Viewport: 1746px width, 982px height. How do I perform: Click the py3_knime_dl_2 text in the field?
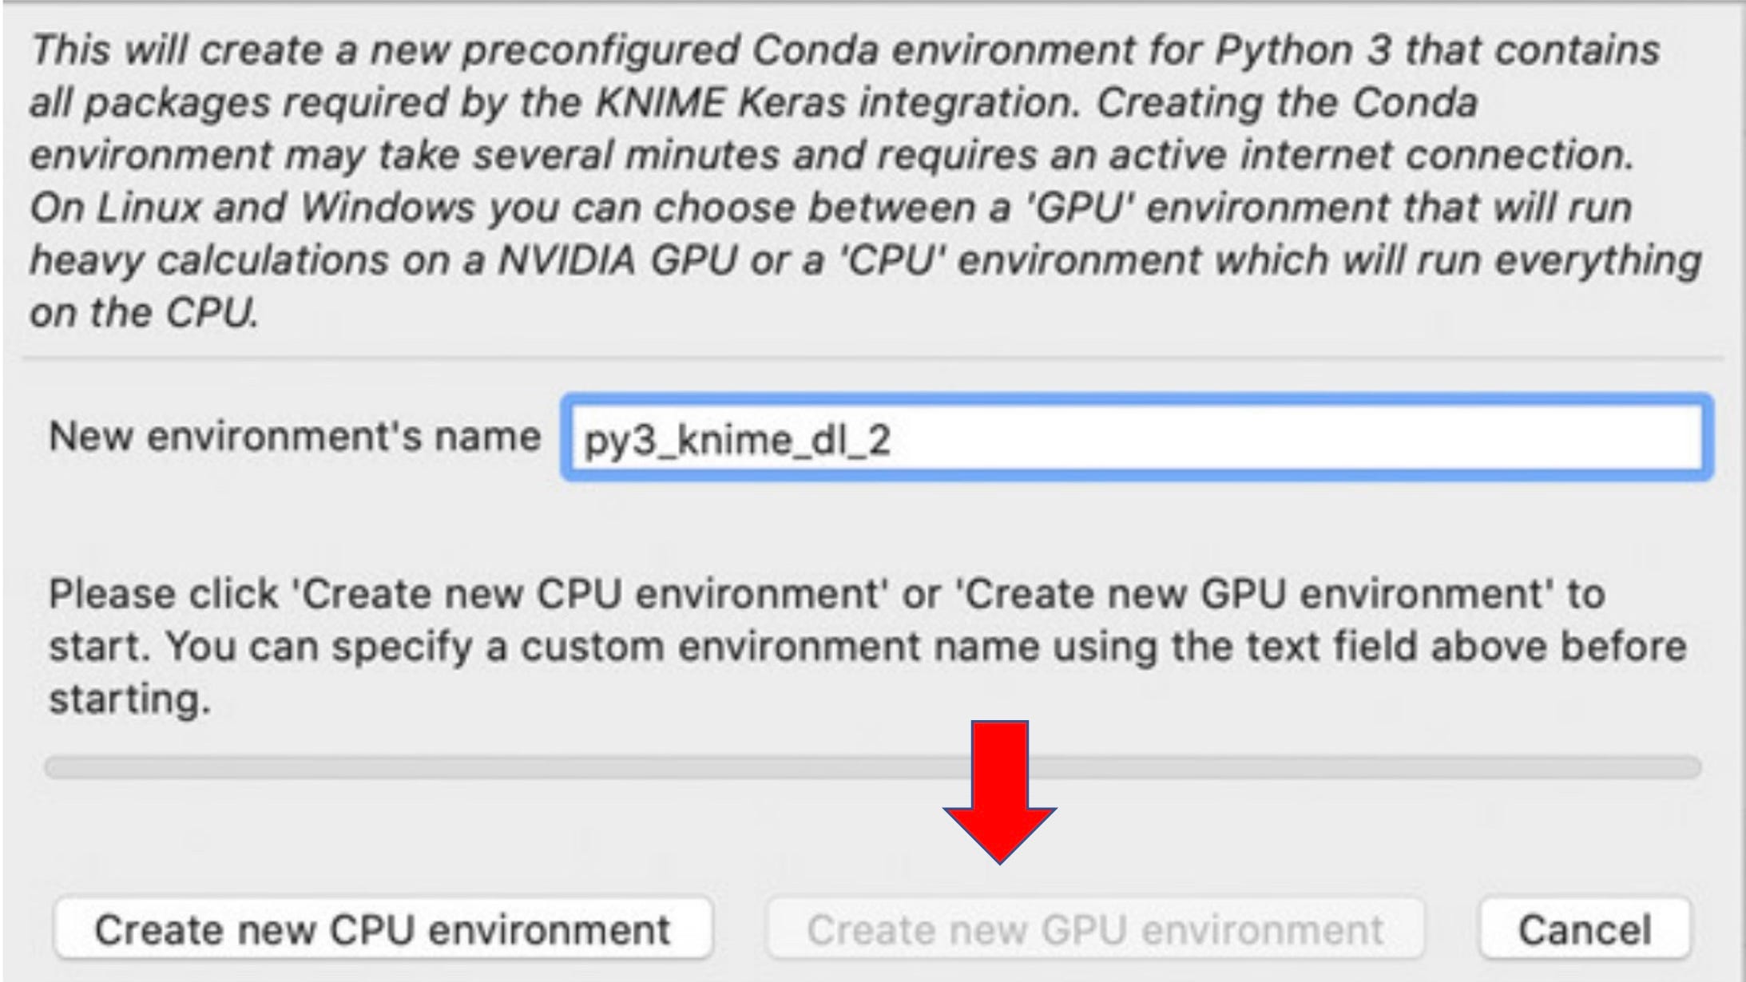coord(736,440)
